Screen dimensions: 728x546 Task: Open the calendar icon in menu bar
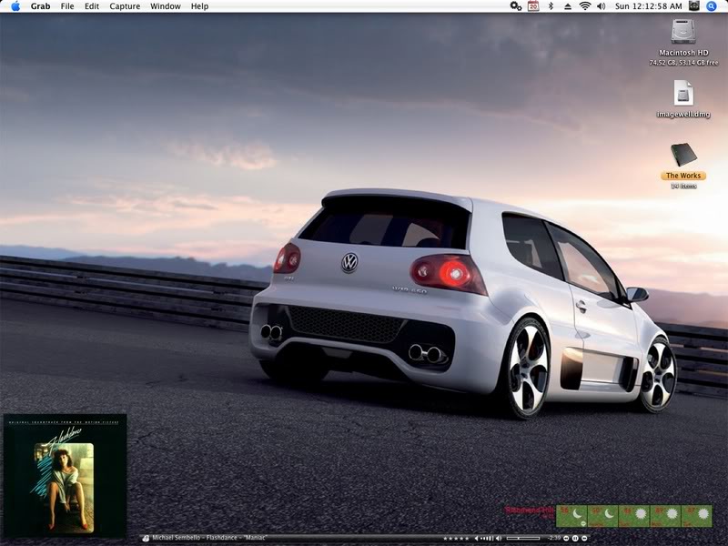pyautogui.click(x=533, y=6)
